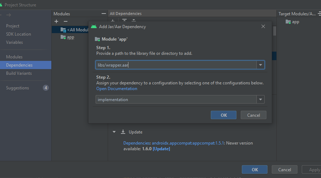
Task: Click the Update download icon
Action: point(123,132)
